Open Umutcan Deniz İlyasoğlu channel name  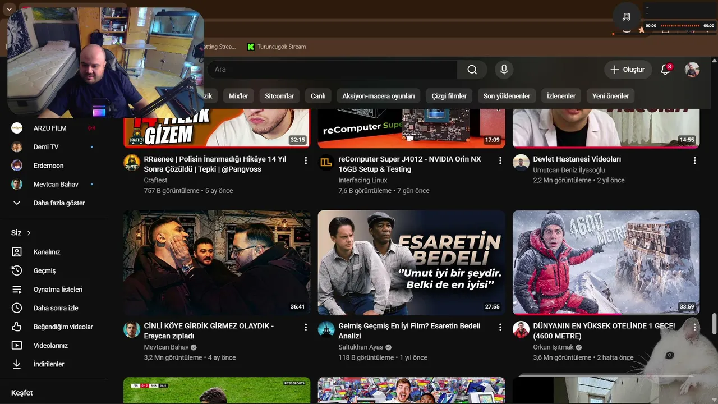point(569,170)
